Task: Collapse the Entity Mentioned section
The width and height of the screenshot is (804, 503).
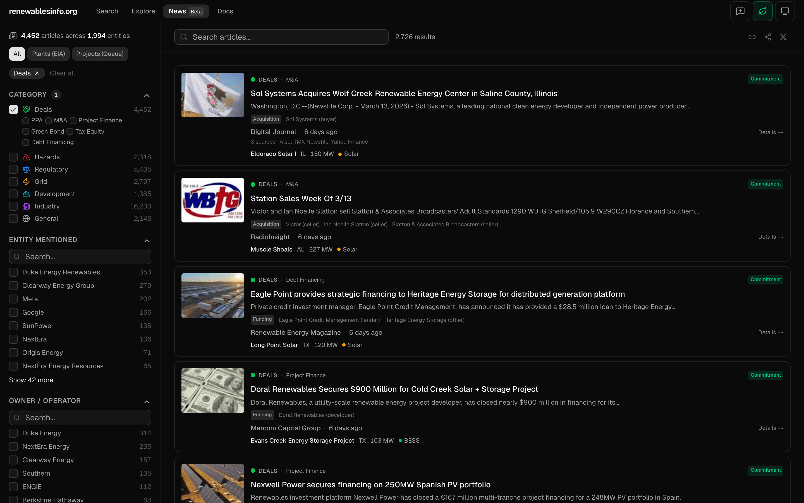Action: (147, 241)
